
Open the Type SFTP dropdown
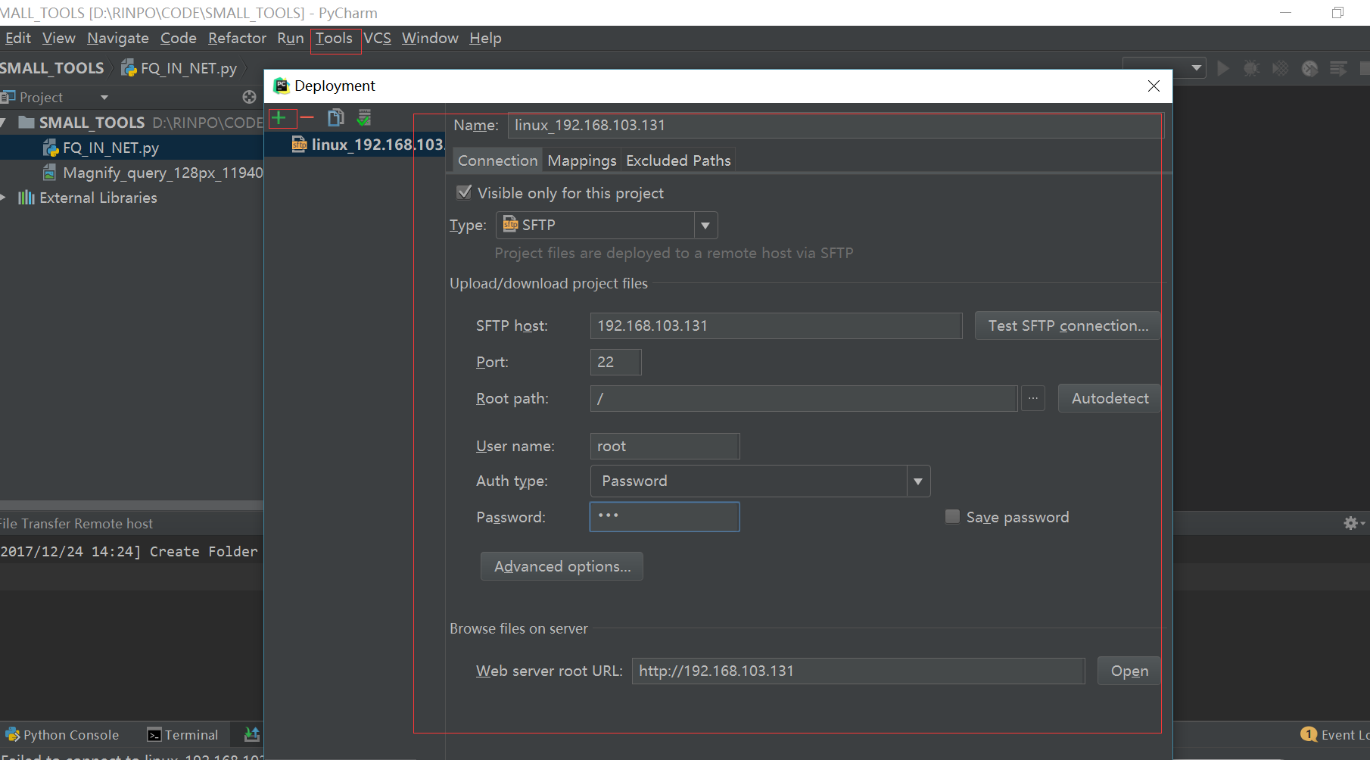pyautogui.click(x=705, y=226)
